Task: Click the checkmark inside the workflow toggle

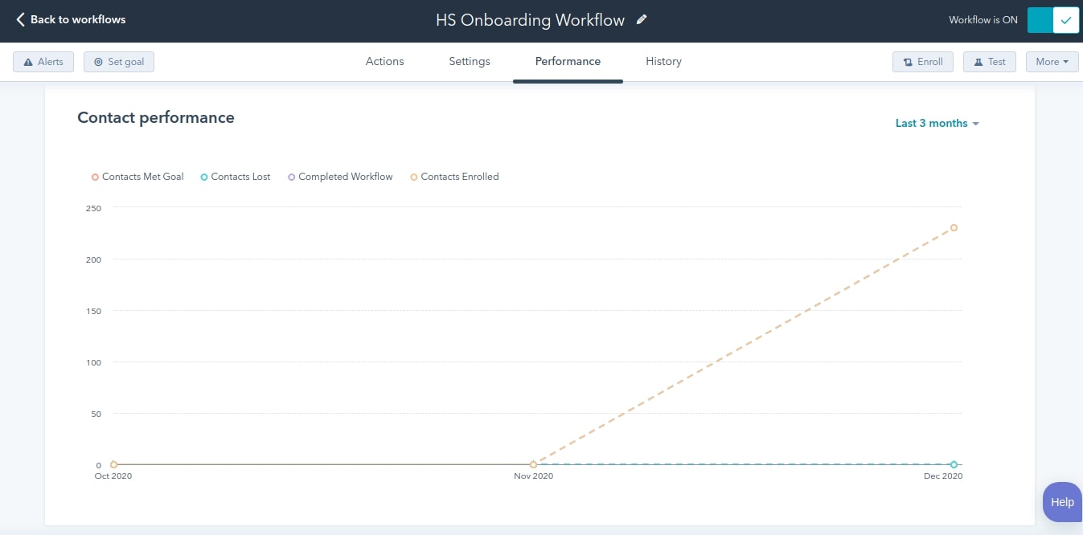Action: click(x=1067, y=19)
